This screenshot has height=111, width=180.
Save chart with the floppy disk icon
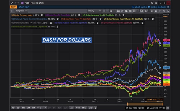coord(130,11)
